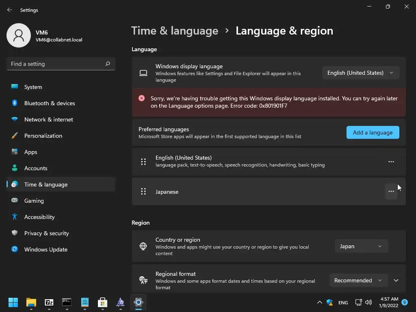Select Time & language in sidebar
This screenshot has height=312, width=416.
[x=61, y=184]
